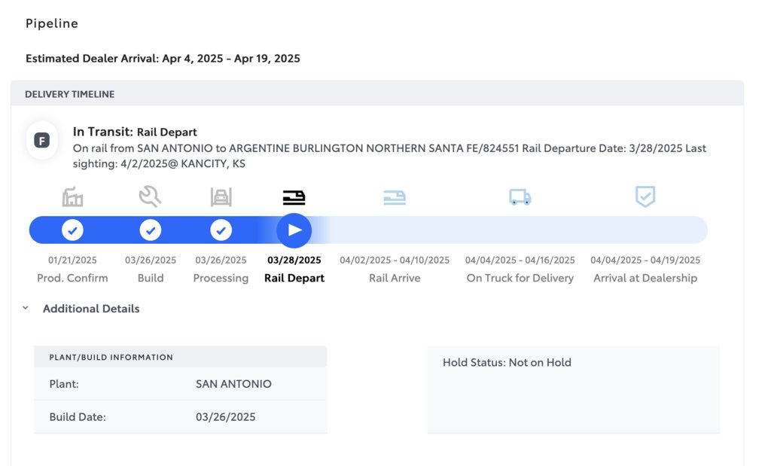Click the Prod. Confirm label
The width and height of the screenshot is (771, 466).
point(72,279)
